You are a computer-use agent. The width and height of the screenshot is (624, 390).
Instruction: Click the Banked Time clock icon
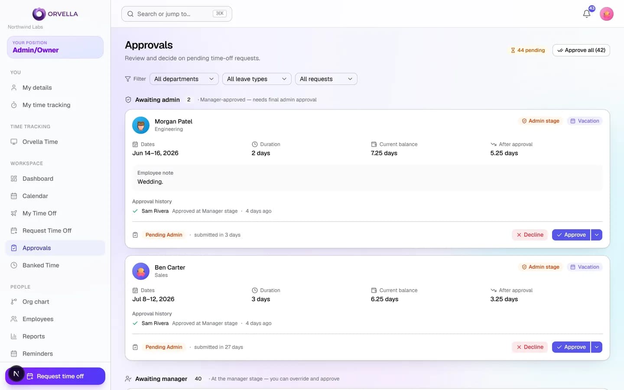14,265
